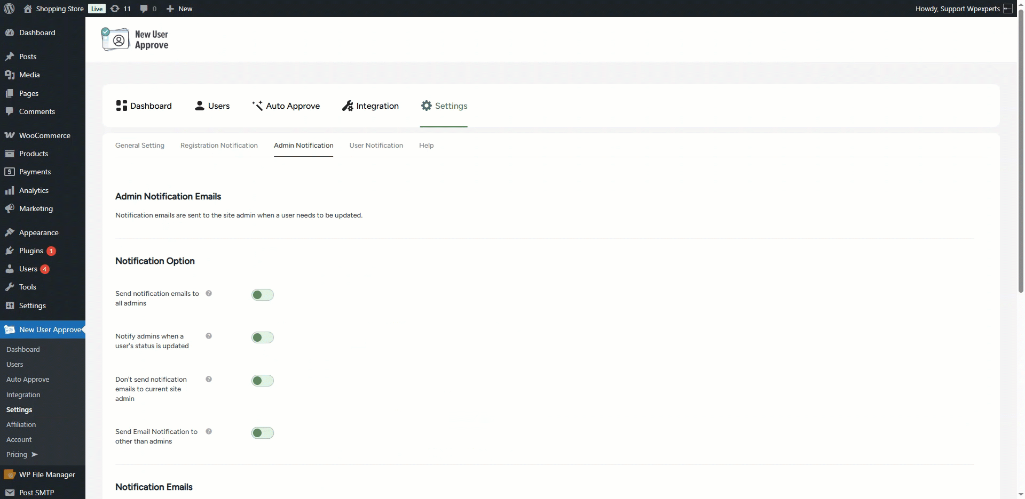Open the Auto Approve tab

coord(286,106)
